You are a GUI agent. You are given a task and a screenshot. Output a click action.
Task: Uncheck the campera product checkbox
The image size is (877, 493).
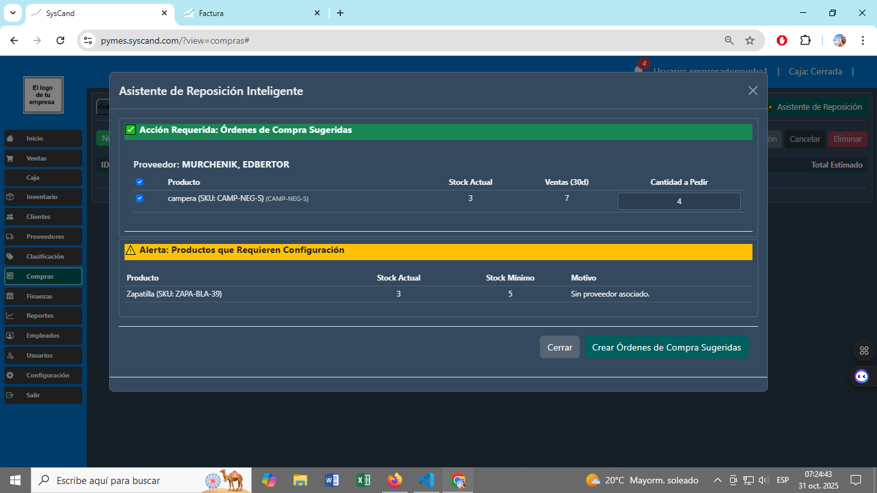[139, 198]
